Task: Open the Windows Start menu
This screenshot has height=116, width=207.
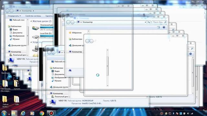Action: (4, 113)
